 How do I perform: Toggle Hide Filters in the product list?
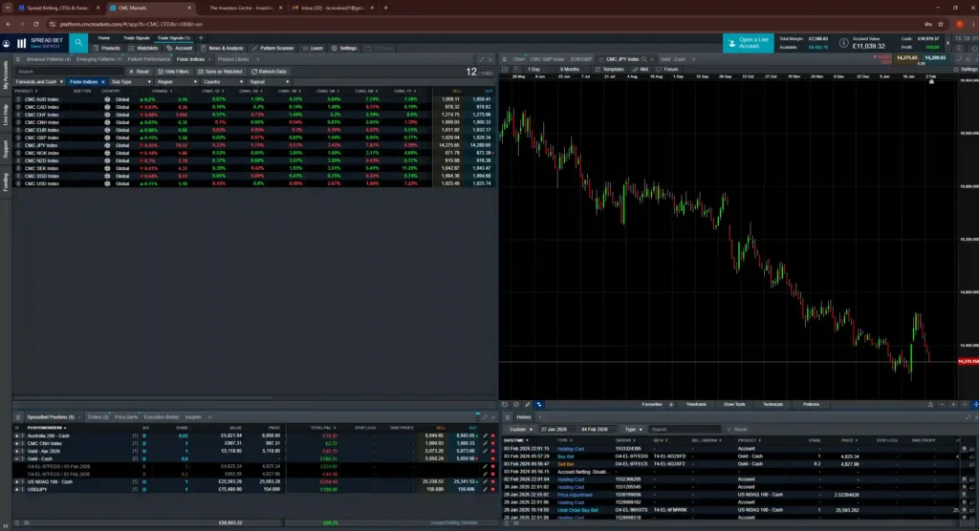[174, 71]
